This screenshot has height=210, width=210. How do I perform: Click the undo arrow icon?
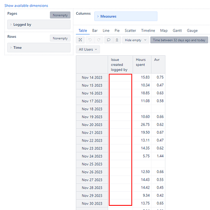(90, 40)
